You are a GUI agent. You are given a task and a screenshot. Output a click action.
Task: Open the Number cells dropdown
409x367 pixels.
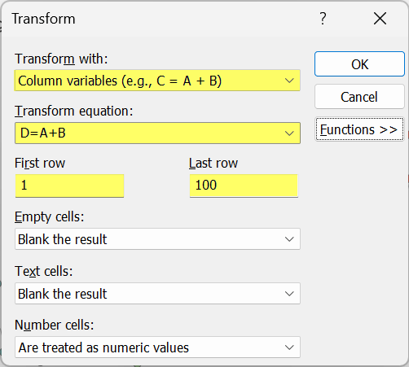pyautogui.click(x=157, y=347)
